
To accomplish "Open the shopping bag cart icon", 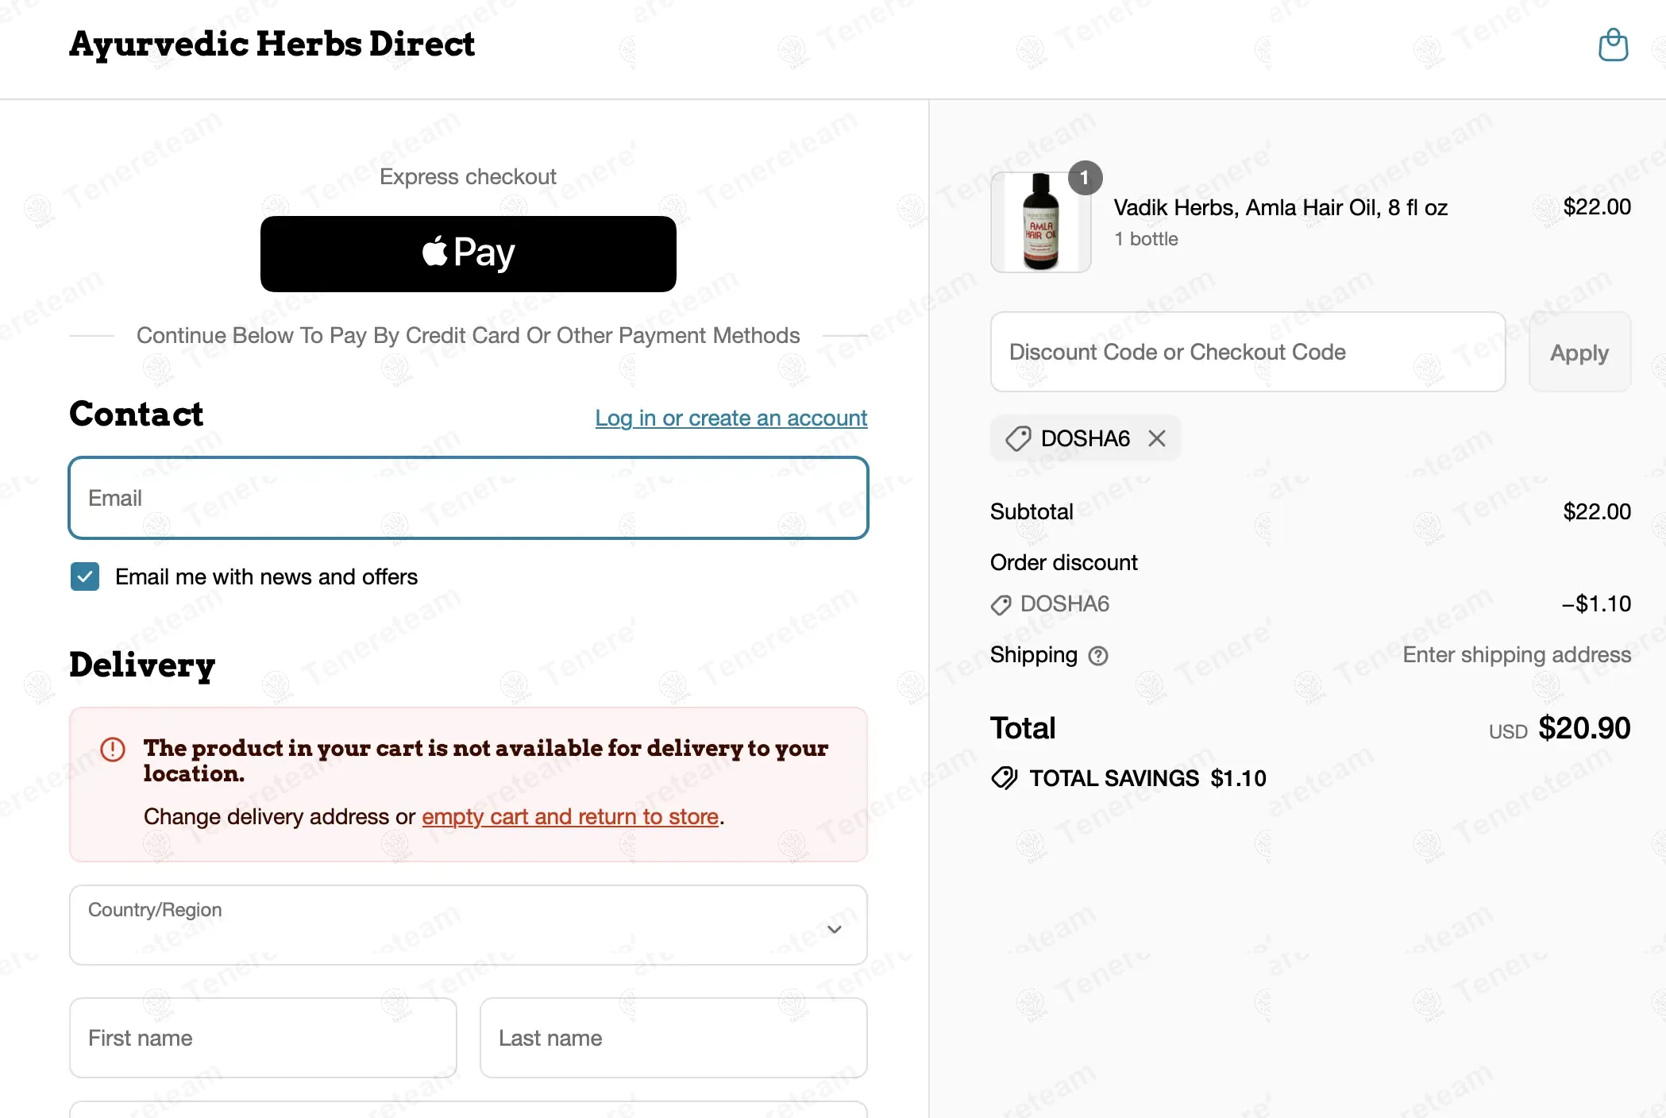I will [1613, 45].
